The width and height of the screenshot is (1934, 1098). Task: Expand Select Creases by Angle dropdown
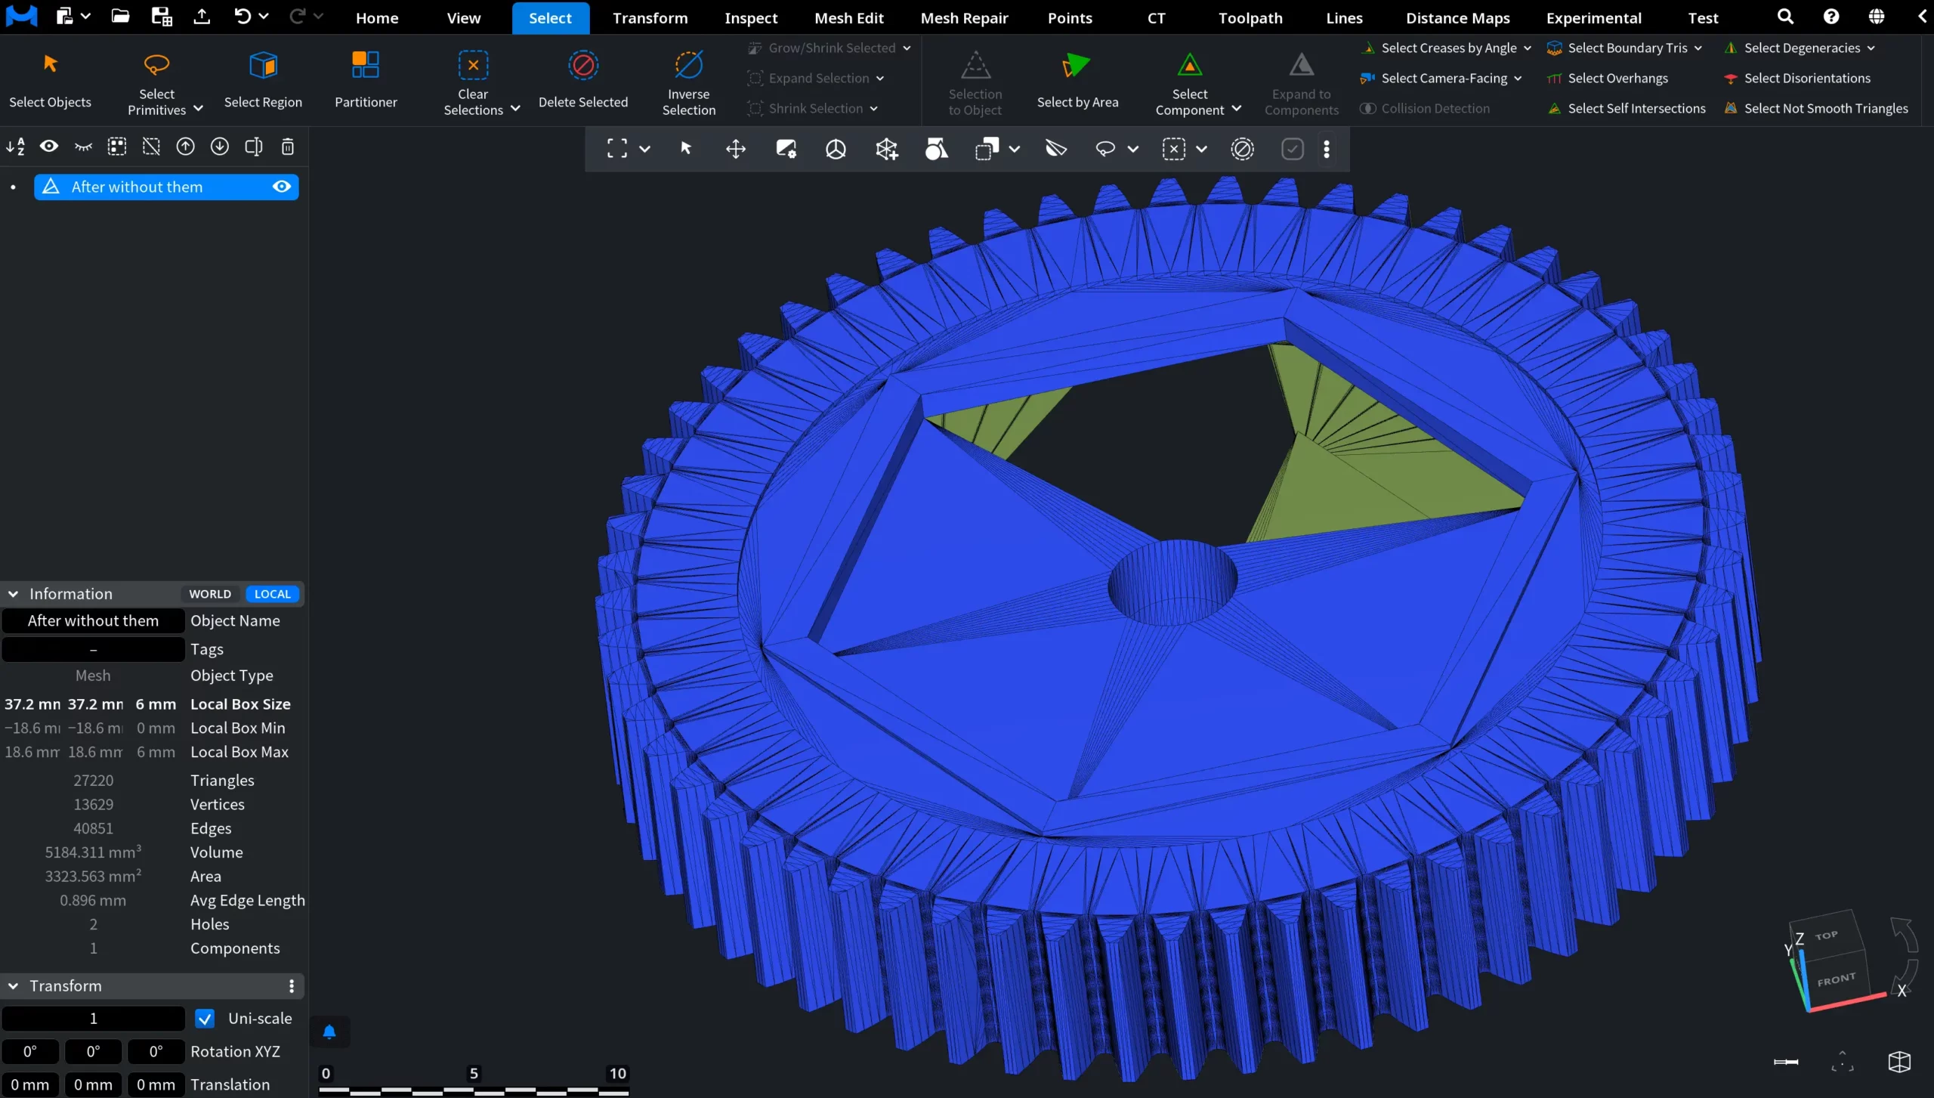(1528, 48)
